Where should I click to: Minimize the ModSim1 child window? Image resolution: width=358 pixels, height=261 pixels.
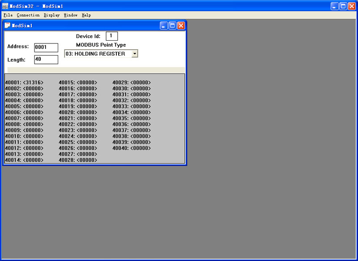coord(163,26)
